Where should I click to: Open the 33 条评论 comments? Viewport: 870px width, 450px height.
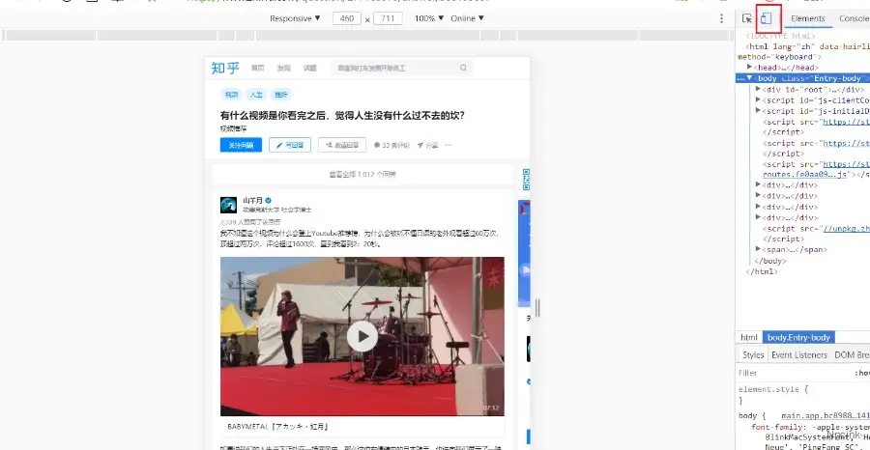tap(391, 145)
